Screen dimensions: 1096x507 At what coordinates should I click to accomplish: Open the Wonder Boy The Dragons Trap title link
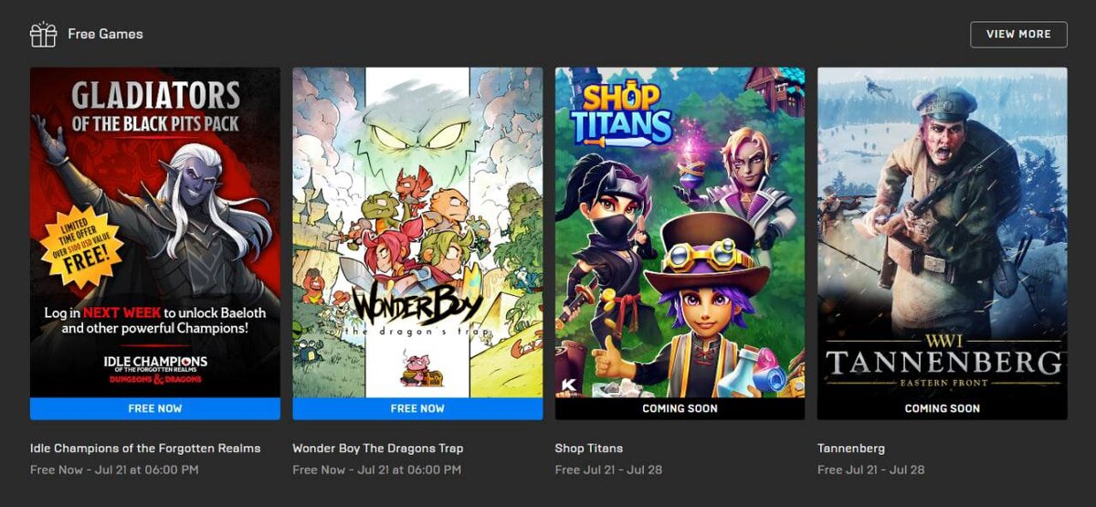(378, 449)
